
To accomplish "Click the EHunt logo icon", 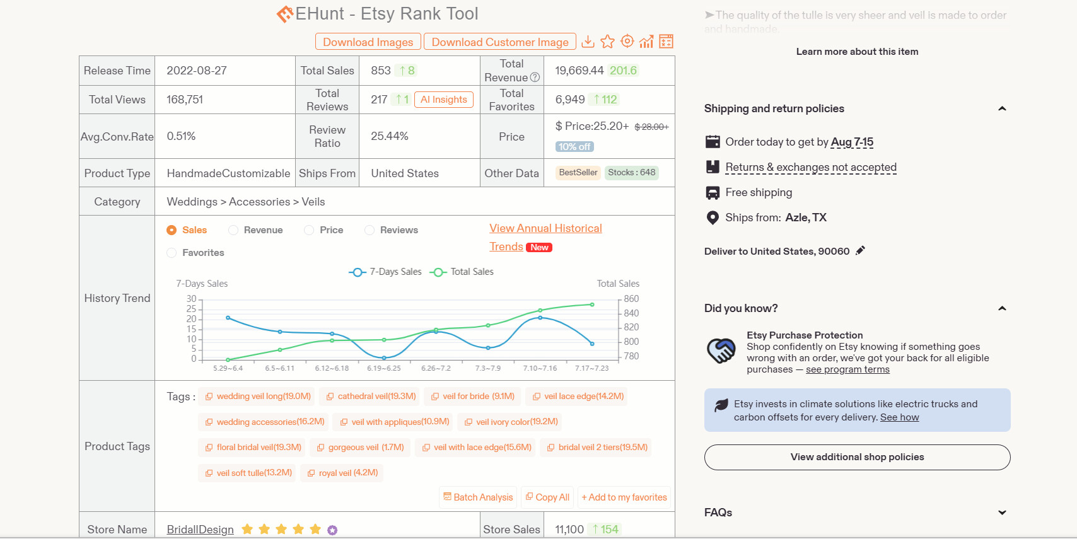I will [284, 14].
